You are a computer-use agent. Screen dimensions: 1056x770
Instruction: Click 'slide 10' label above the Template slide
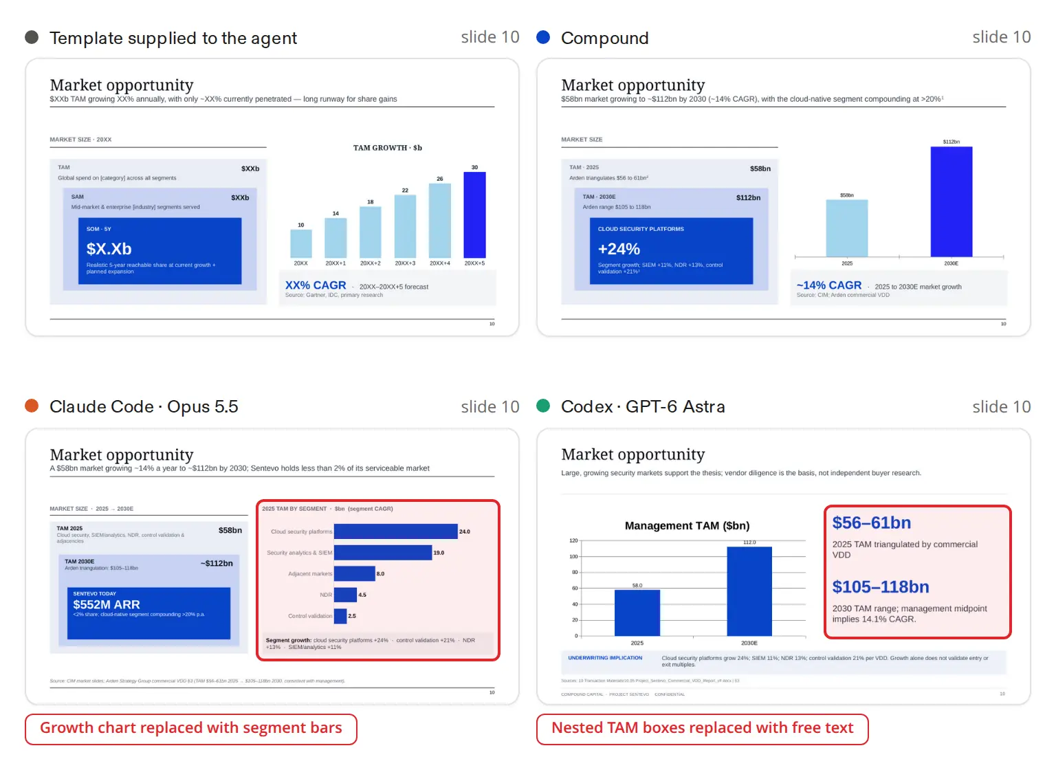490,37
